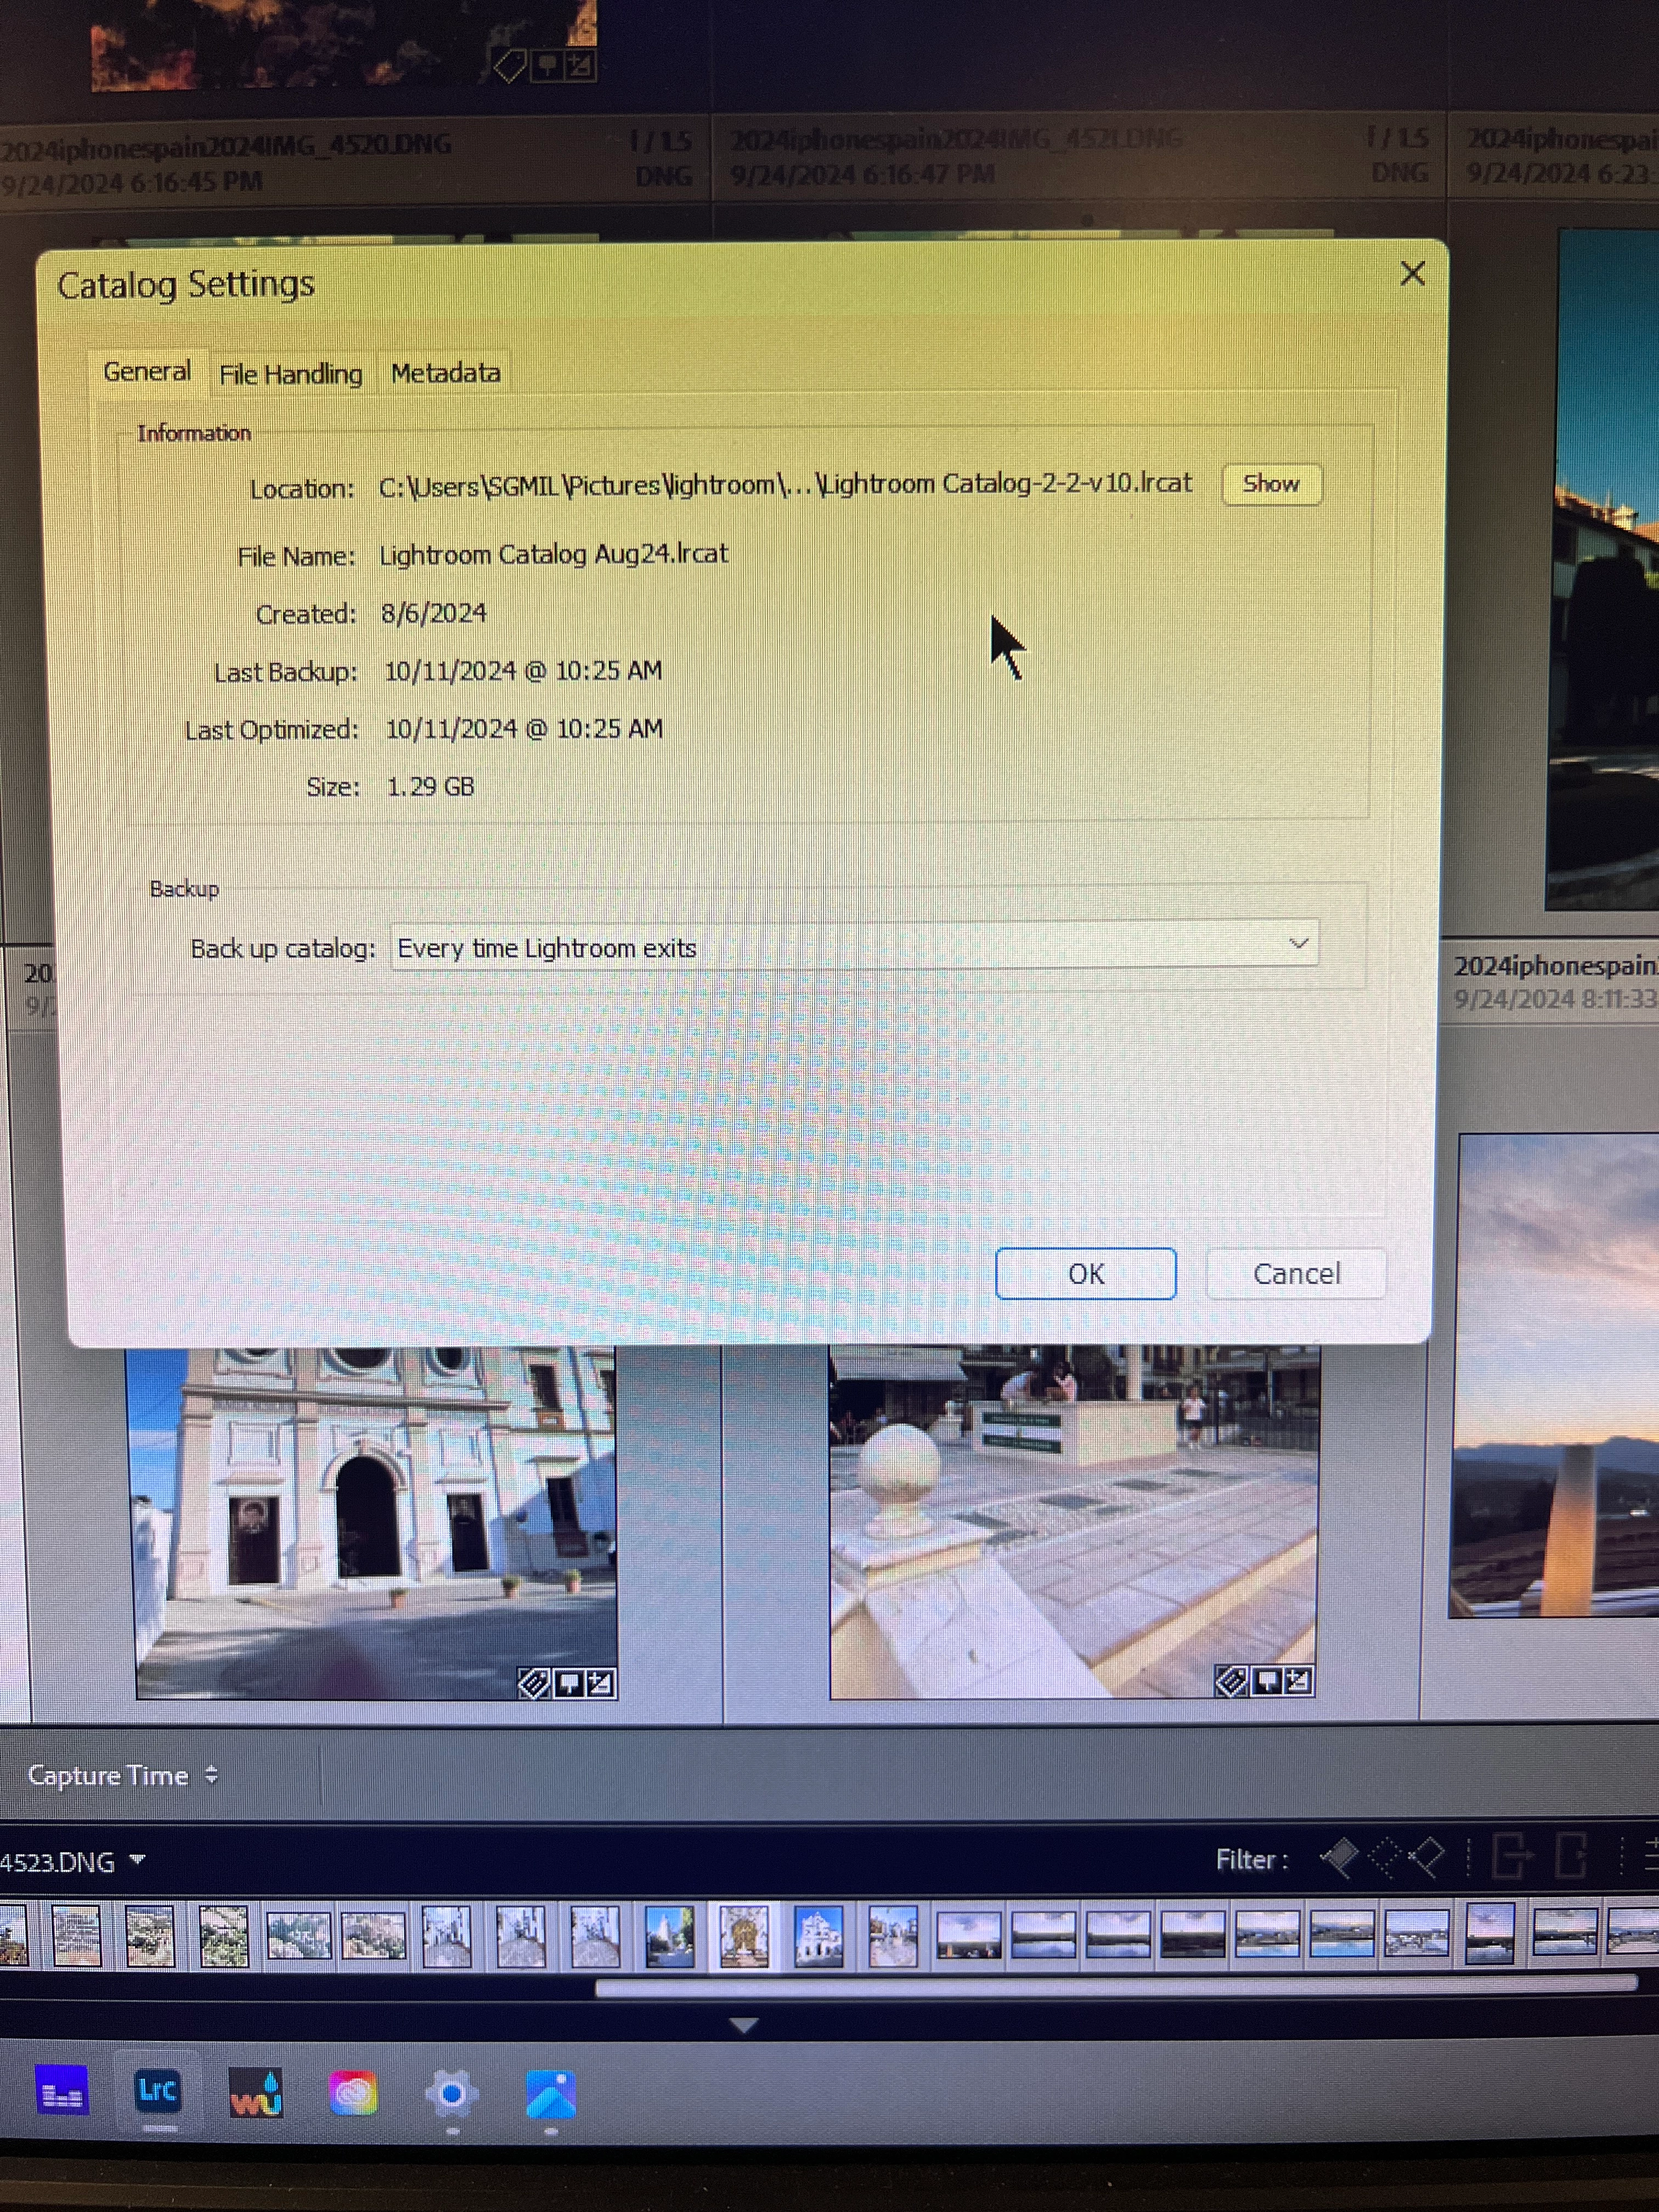This screenshot has width=1659, height=2212.
Task: Switch to the Metadata tab
Action: pos(445,373)
